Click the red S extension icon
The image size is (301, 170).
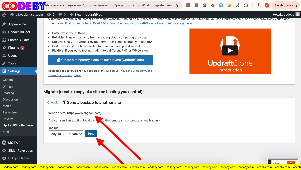(205, 5)
